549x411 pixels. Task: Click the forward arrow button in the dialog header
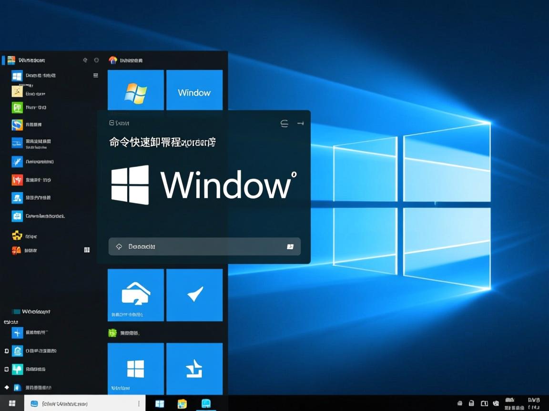pos(301,123)
